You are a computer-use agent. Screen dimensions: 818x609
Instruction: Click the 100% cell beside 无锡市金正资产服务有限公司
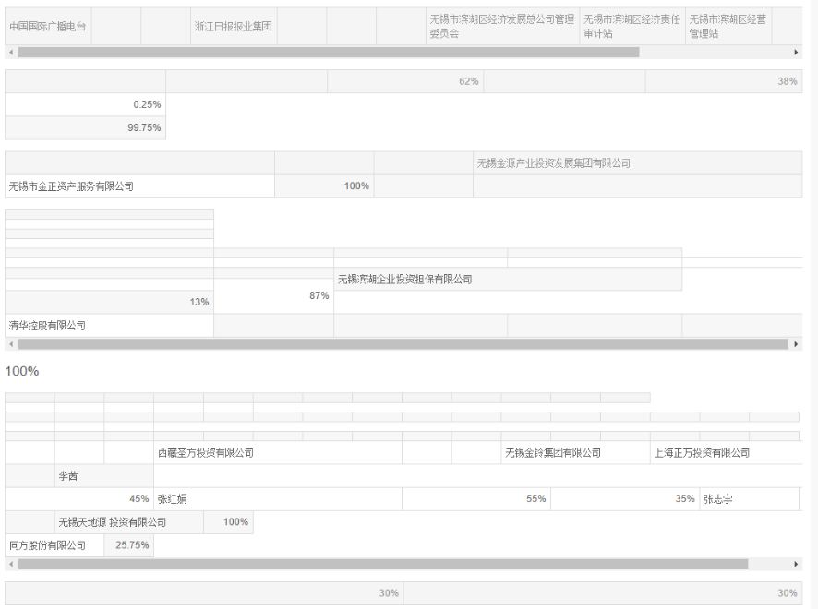[x=324, y=186]
